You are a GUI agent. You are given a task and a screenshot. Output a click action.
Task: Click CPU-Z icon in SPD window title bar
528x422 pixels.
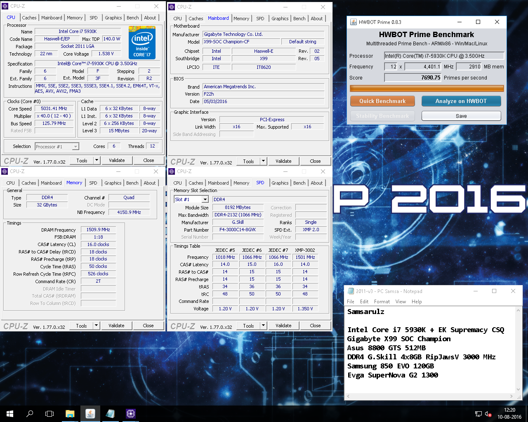(x=172, y=171)
